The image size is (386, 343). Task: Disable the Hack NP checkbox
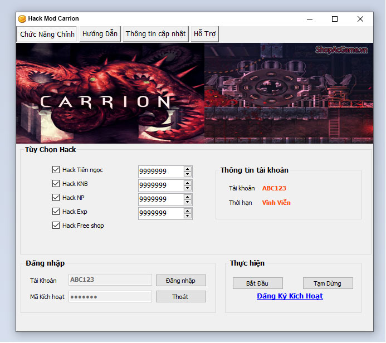point(56,197)
